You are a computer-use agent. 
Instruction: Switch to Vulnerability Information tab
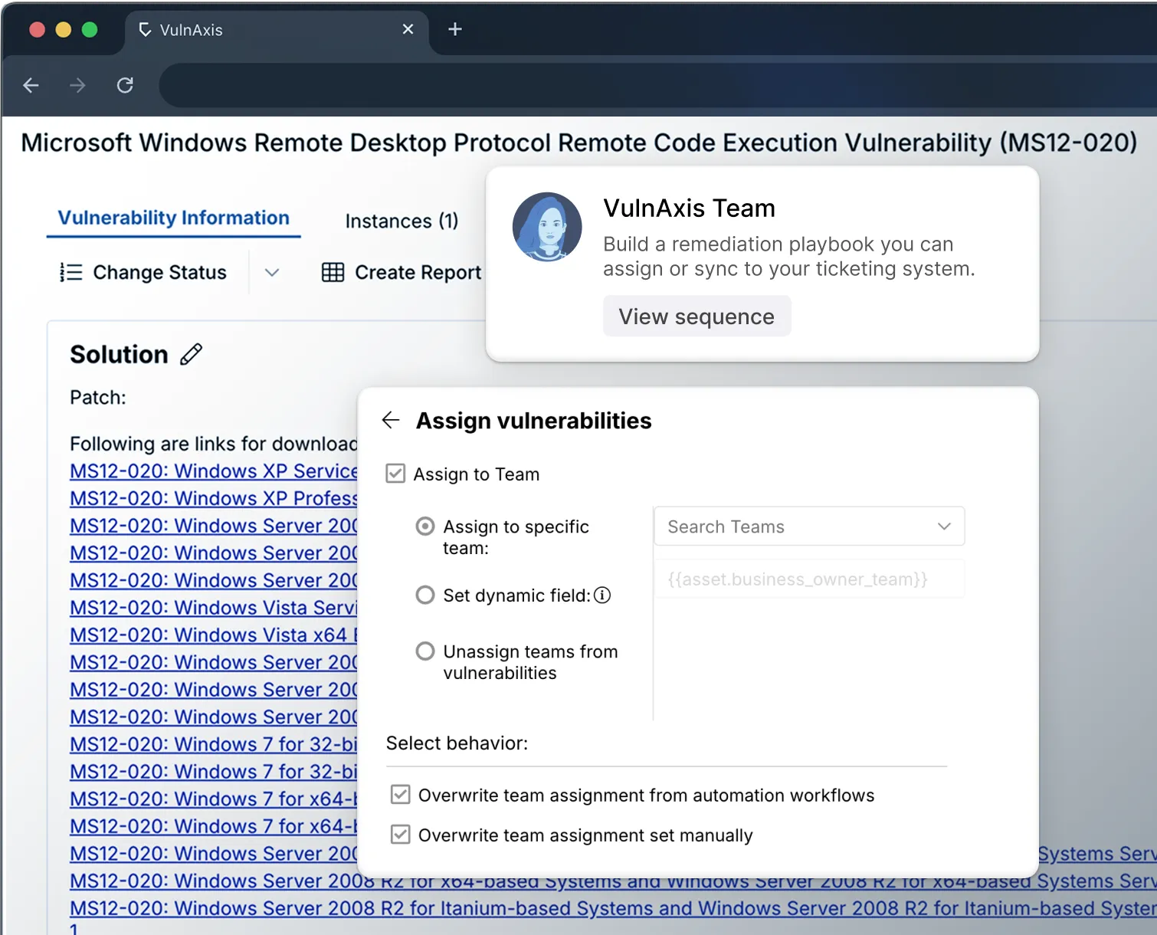pos(174,218)
